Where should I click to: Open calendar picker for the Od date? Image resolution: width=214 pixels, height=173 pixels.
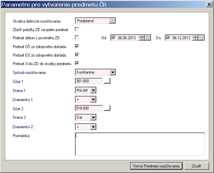point(148,38)
